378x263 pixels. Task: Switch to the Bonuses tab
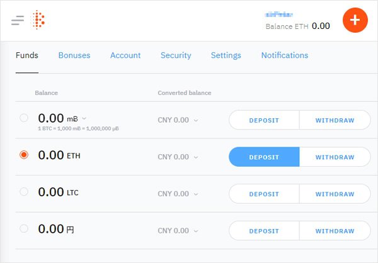[74, 55]
